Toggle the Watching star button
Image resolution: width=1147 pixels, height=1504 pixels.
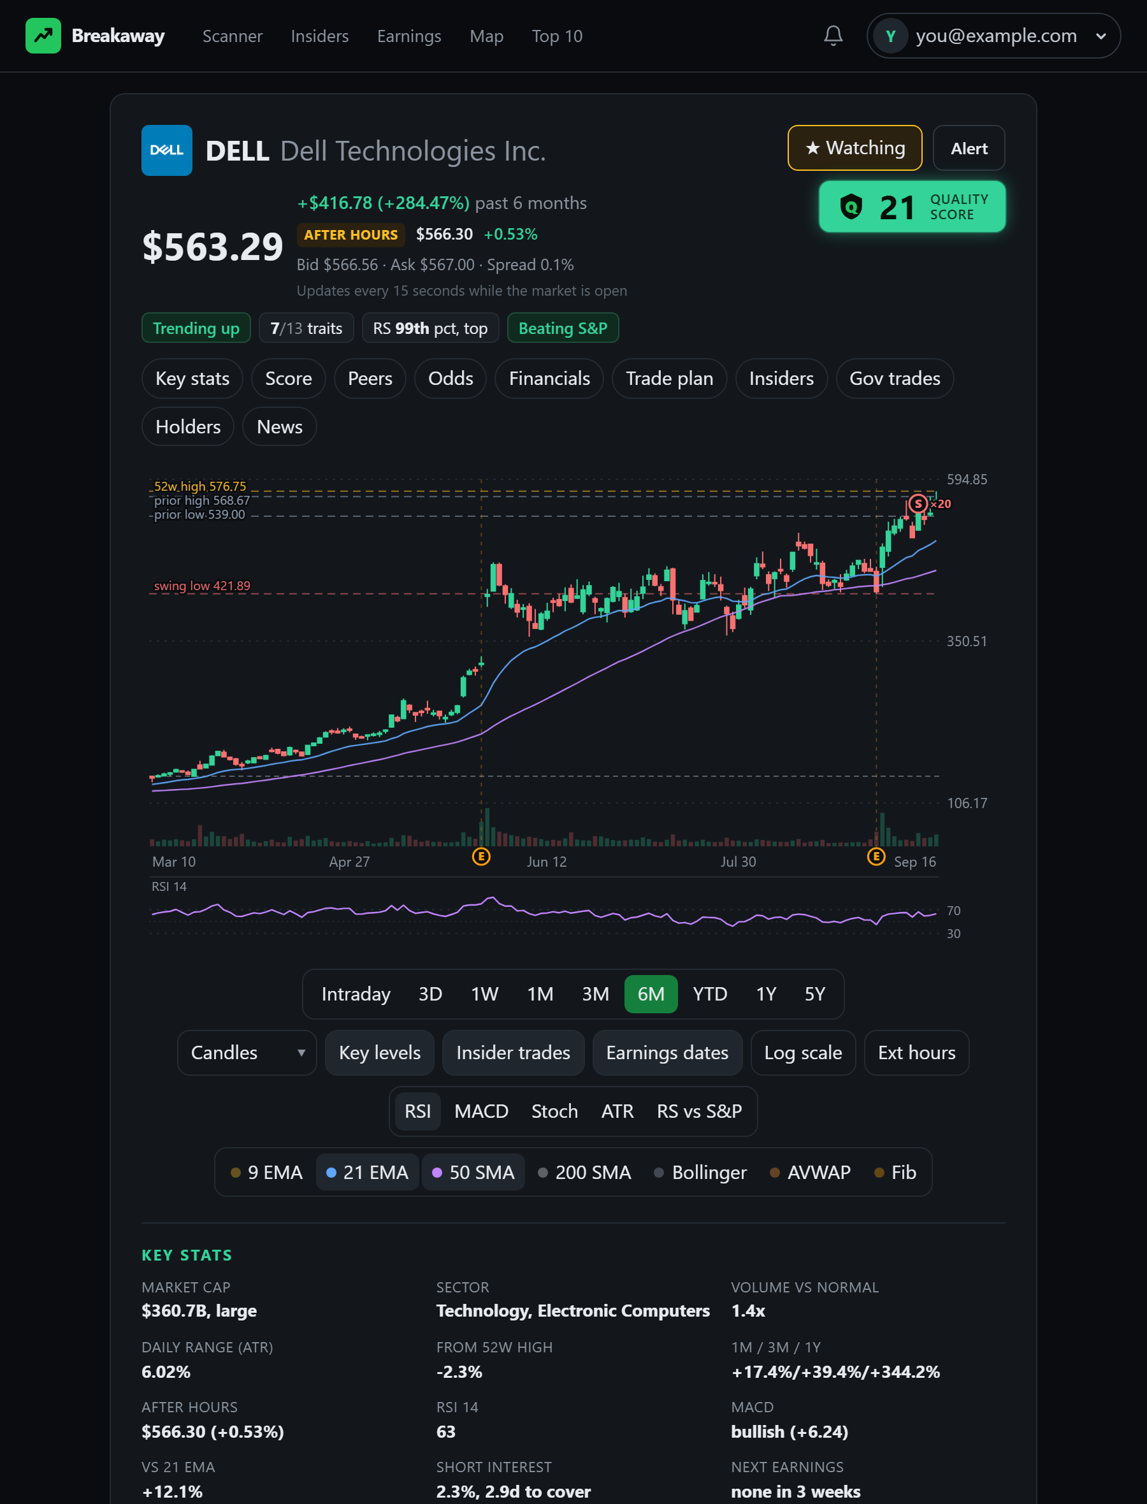[x=855, y=147]
